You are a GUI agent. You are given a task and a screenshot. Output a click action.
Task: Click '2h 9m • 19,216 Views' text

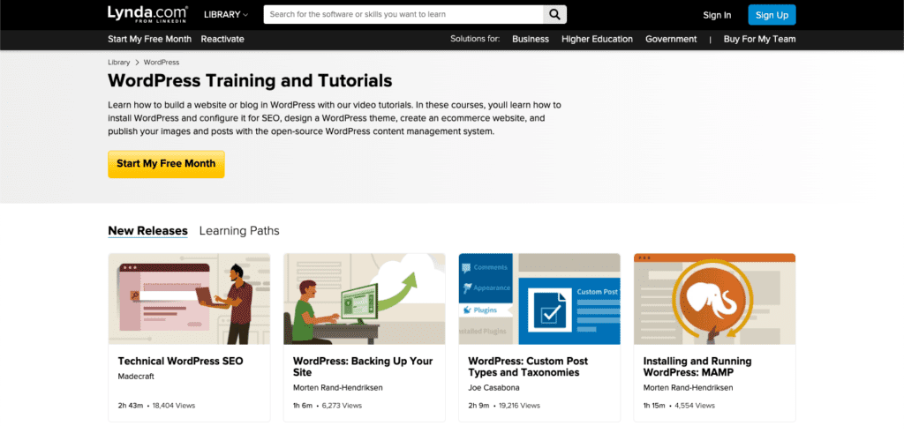pos(504,406)
